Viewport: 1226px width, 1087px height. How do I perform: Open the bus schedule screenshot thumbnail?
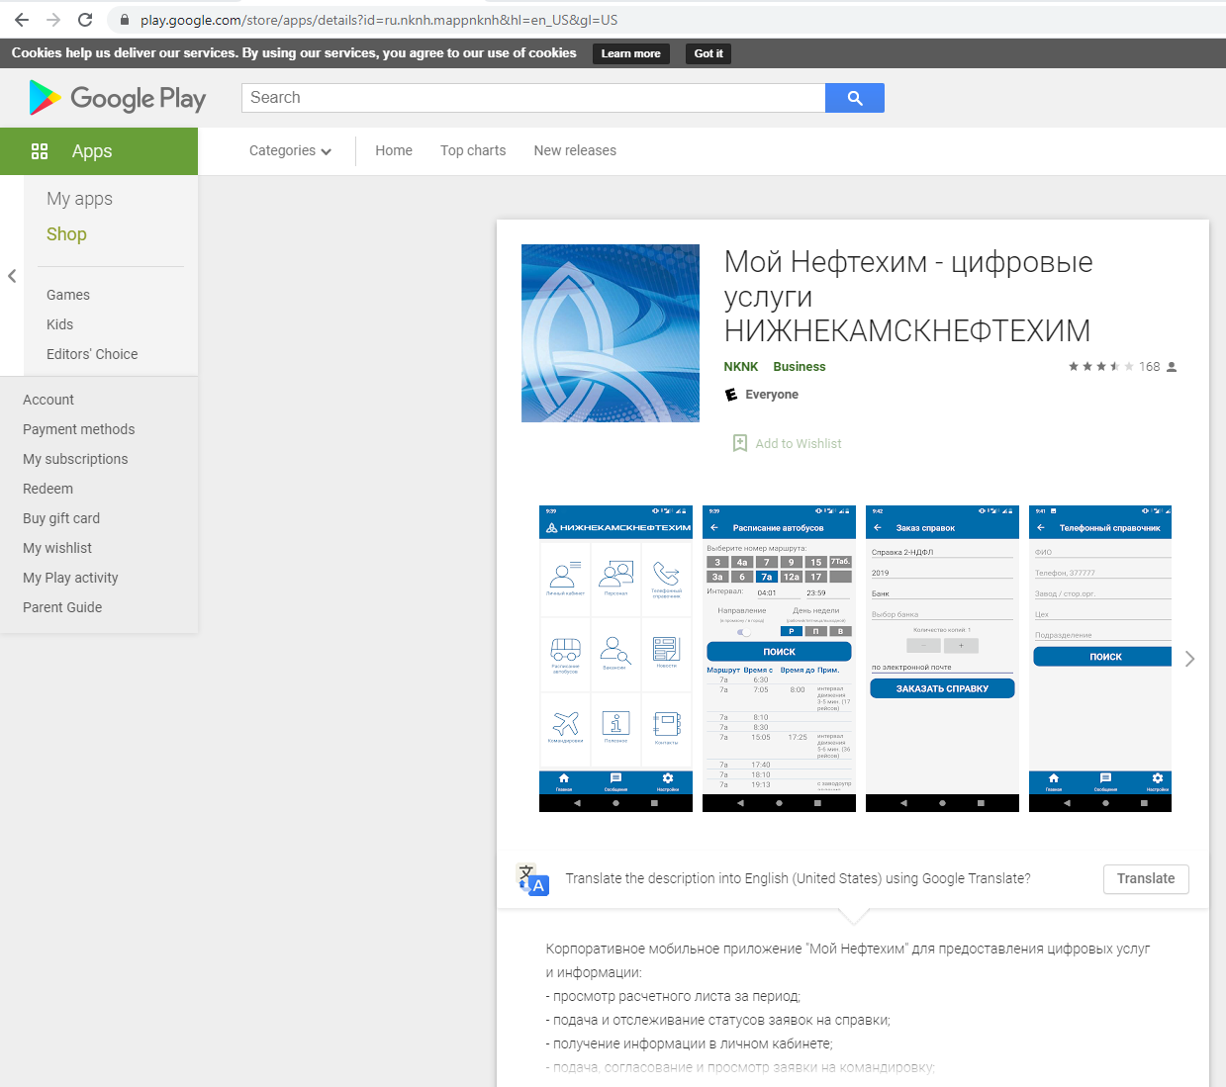[779, 659]
